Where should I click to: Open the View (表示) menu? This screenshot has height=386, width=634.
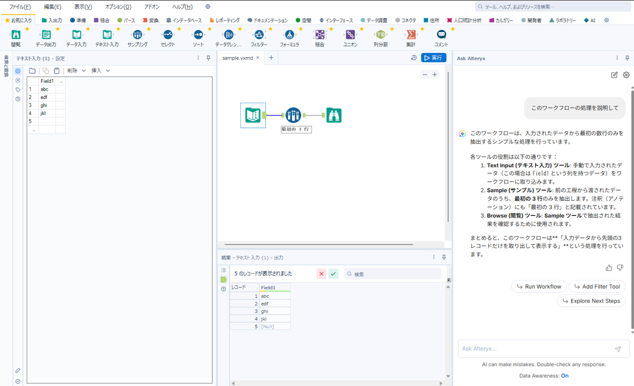[x=83, y=7]
